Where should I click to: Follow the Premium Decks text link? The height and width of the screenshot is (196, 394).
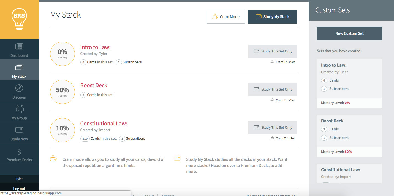pyautogui.click(x=255, y=166)
